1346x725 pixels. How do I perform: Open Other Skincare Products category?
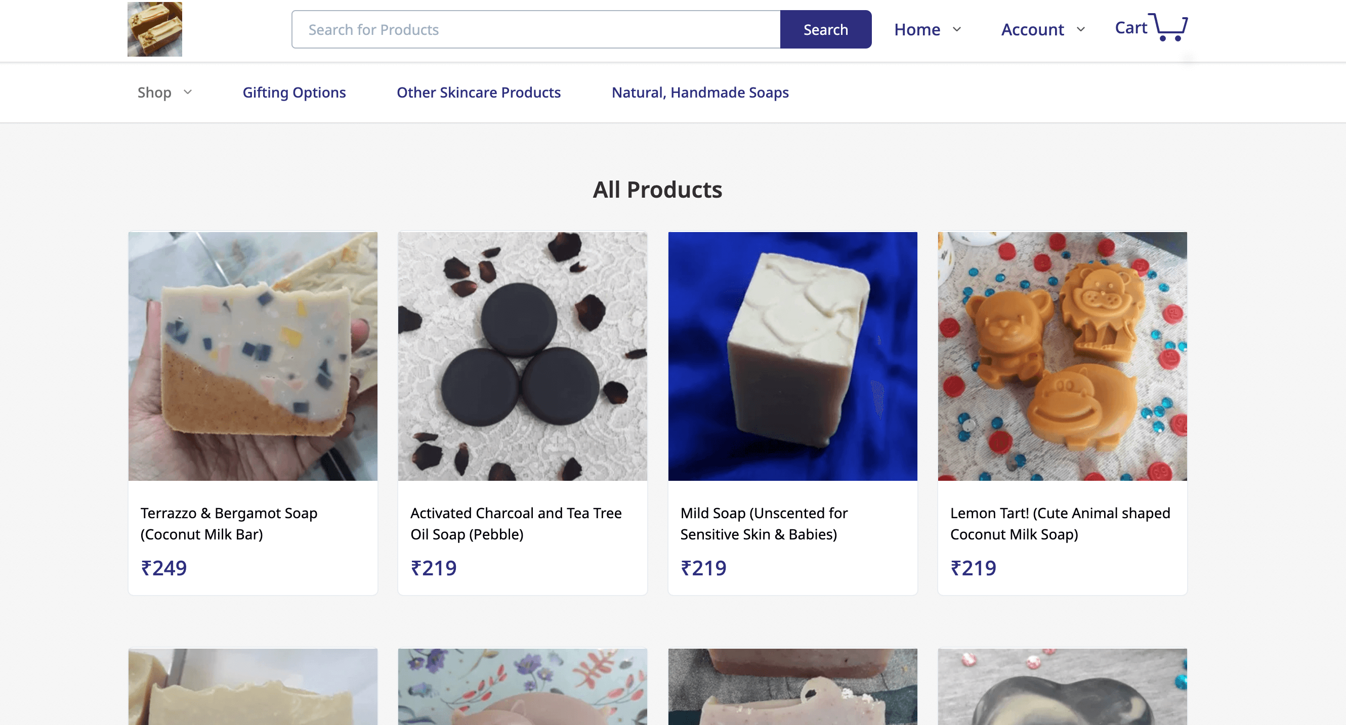click(x=478, y=93)
